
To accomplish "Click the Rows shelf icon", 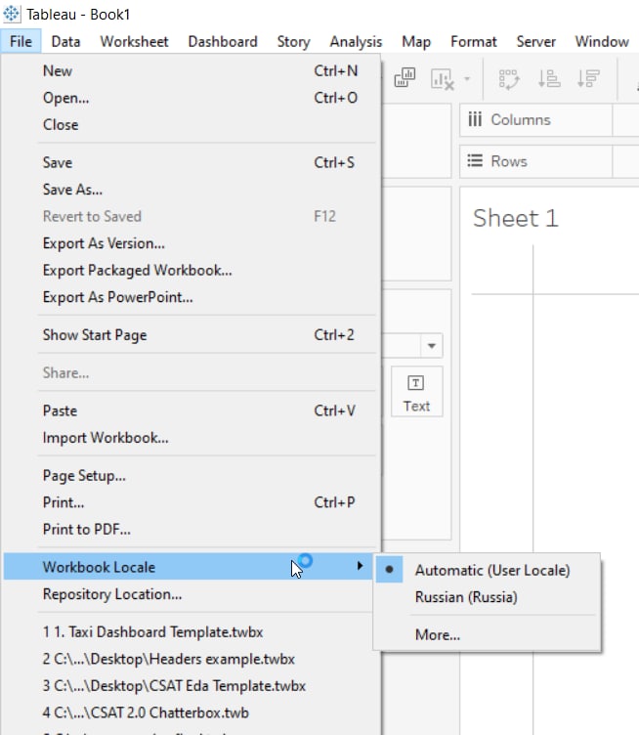I will pos(475,160).
